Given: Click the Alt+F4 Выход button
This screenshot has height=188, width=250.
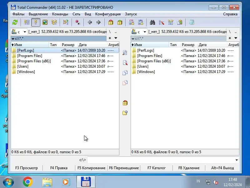Looking at the screenshot, I should pos(222,168).
